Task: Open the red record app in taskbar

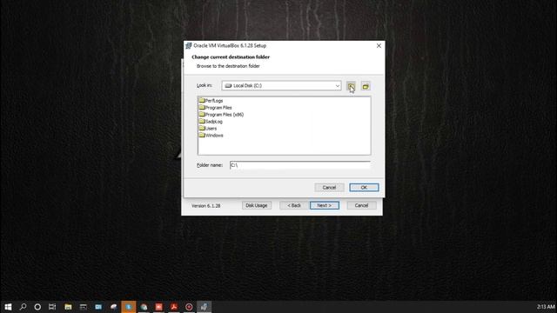Action: click(x=189, y=307)
